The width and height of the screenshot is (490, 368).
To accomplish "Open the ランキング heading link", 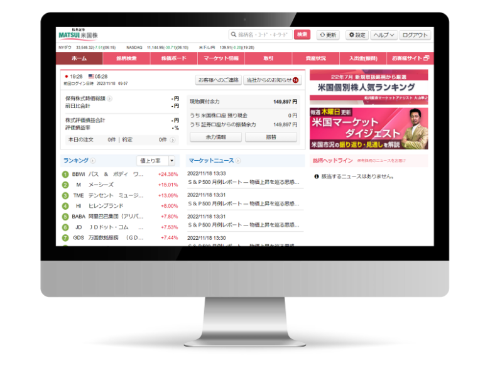I will click(x=76, y=160).
